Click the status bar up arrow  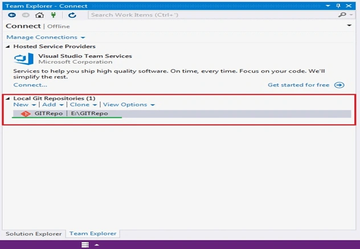97,245
